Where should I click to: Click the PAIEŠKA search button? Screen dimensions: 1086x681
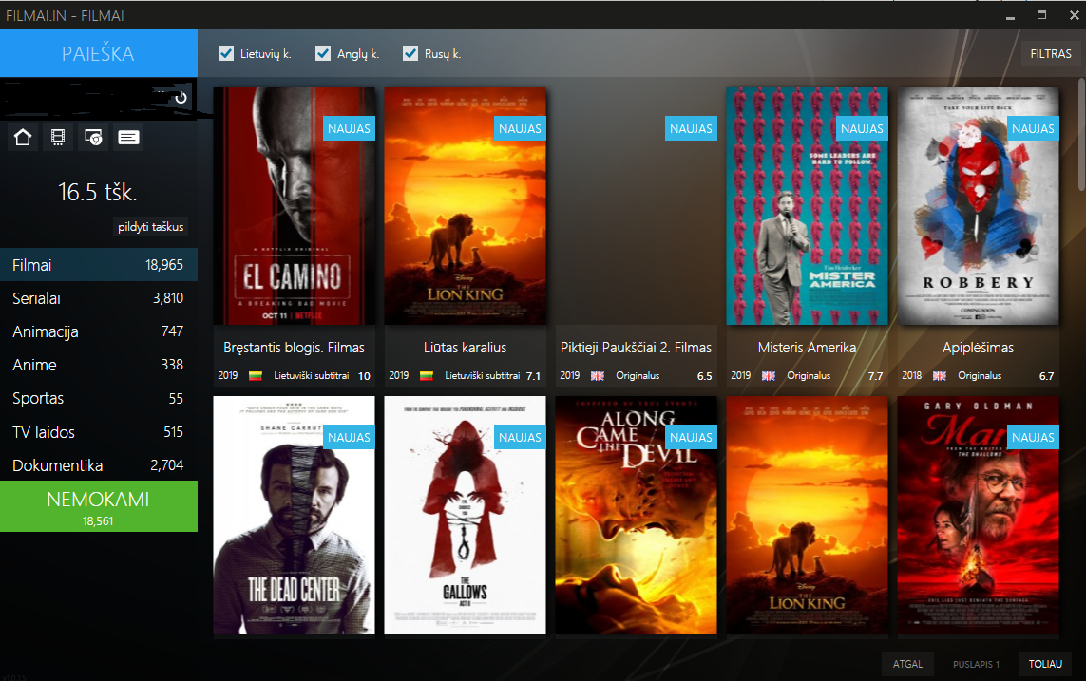click(x=99, y=53)
